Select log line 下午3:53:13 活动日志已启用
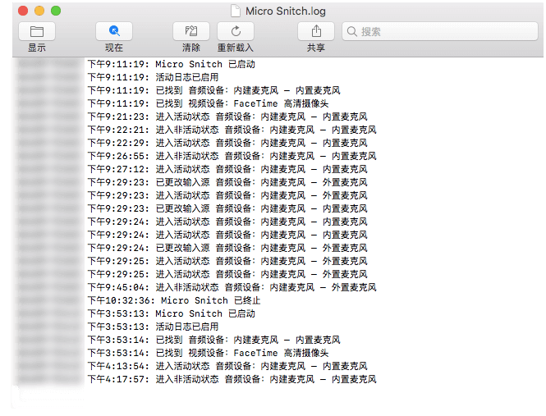The width and height of the screenshot is (546, 416). coord(153,327)
